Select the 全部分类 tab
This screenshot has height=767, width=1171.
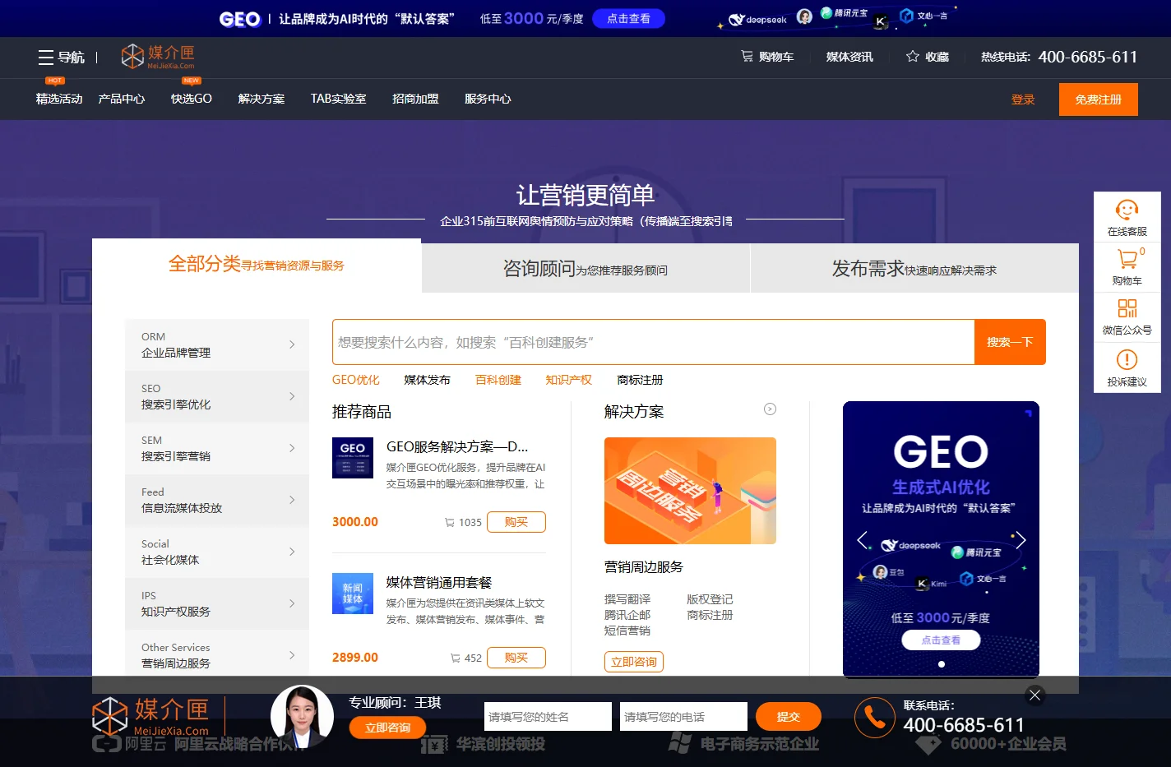point(257,265)
